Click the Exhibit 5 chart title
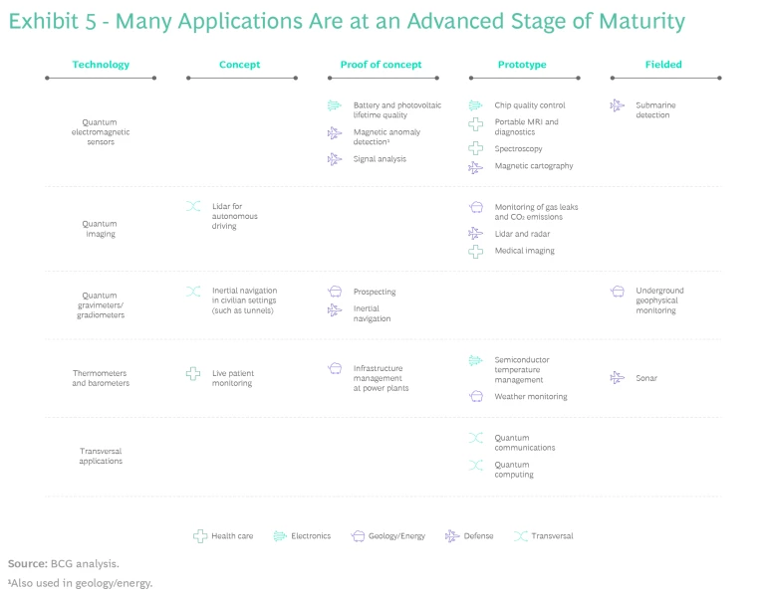The image size is (765, 598). click(x=347, y=21)
